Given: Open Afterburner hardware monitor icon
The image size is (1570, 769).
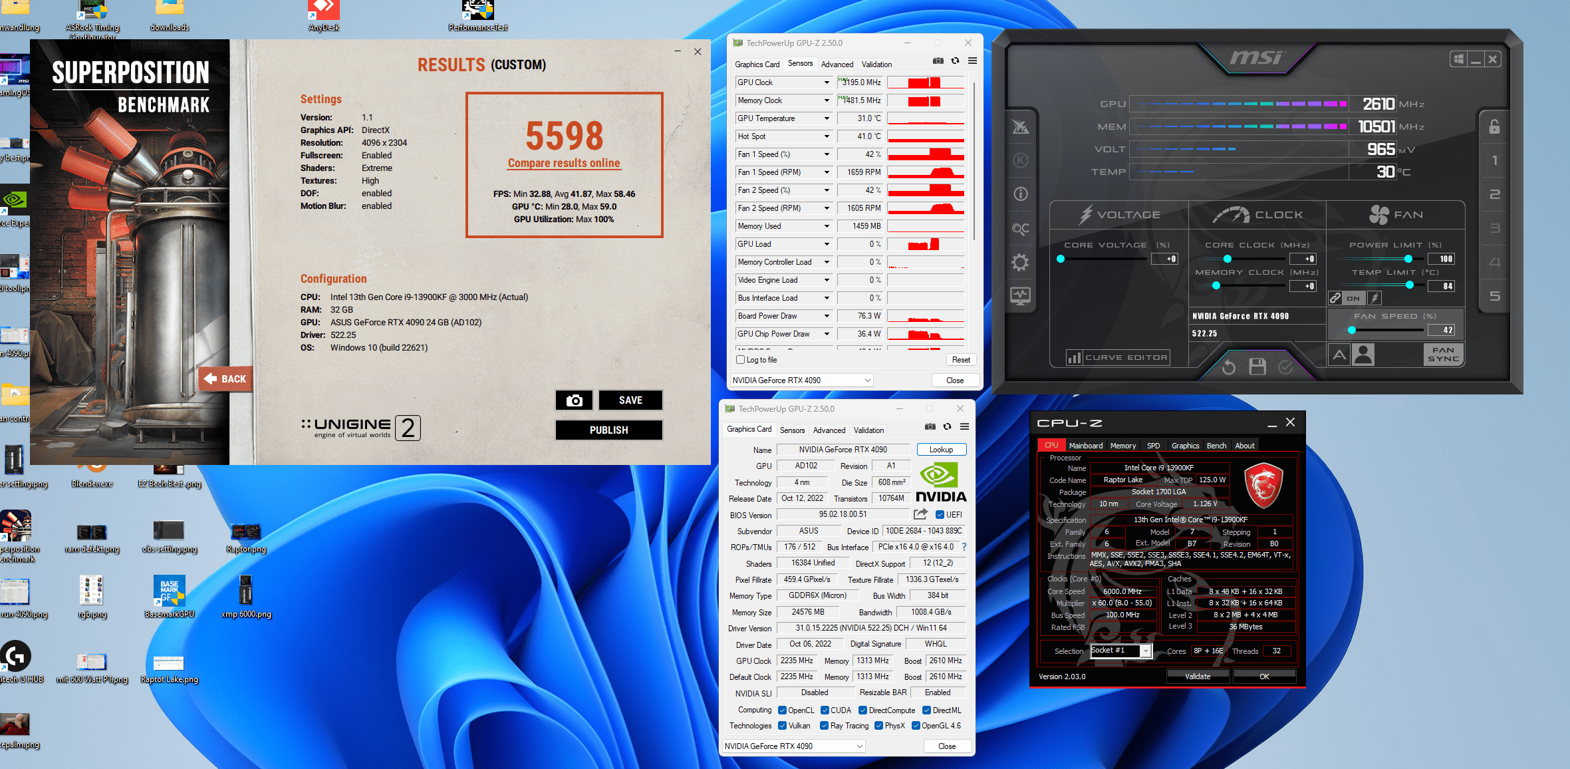Looking at the screenshot, I should click(1020, 295).
